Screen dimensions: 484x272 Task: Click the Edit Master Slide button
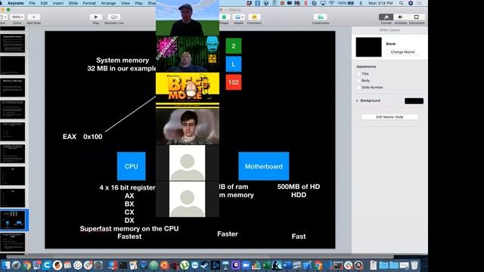pos(389,117)
